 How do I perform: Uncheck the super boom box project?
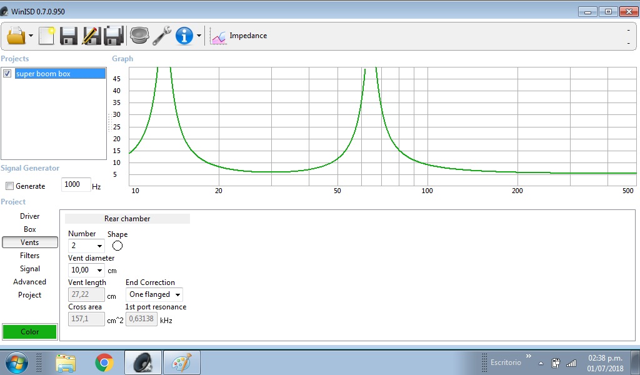[7, 74]
